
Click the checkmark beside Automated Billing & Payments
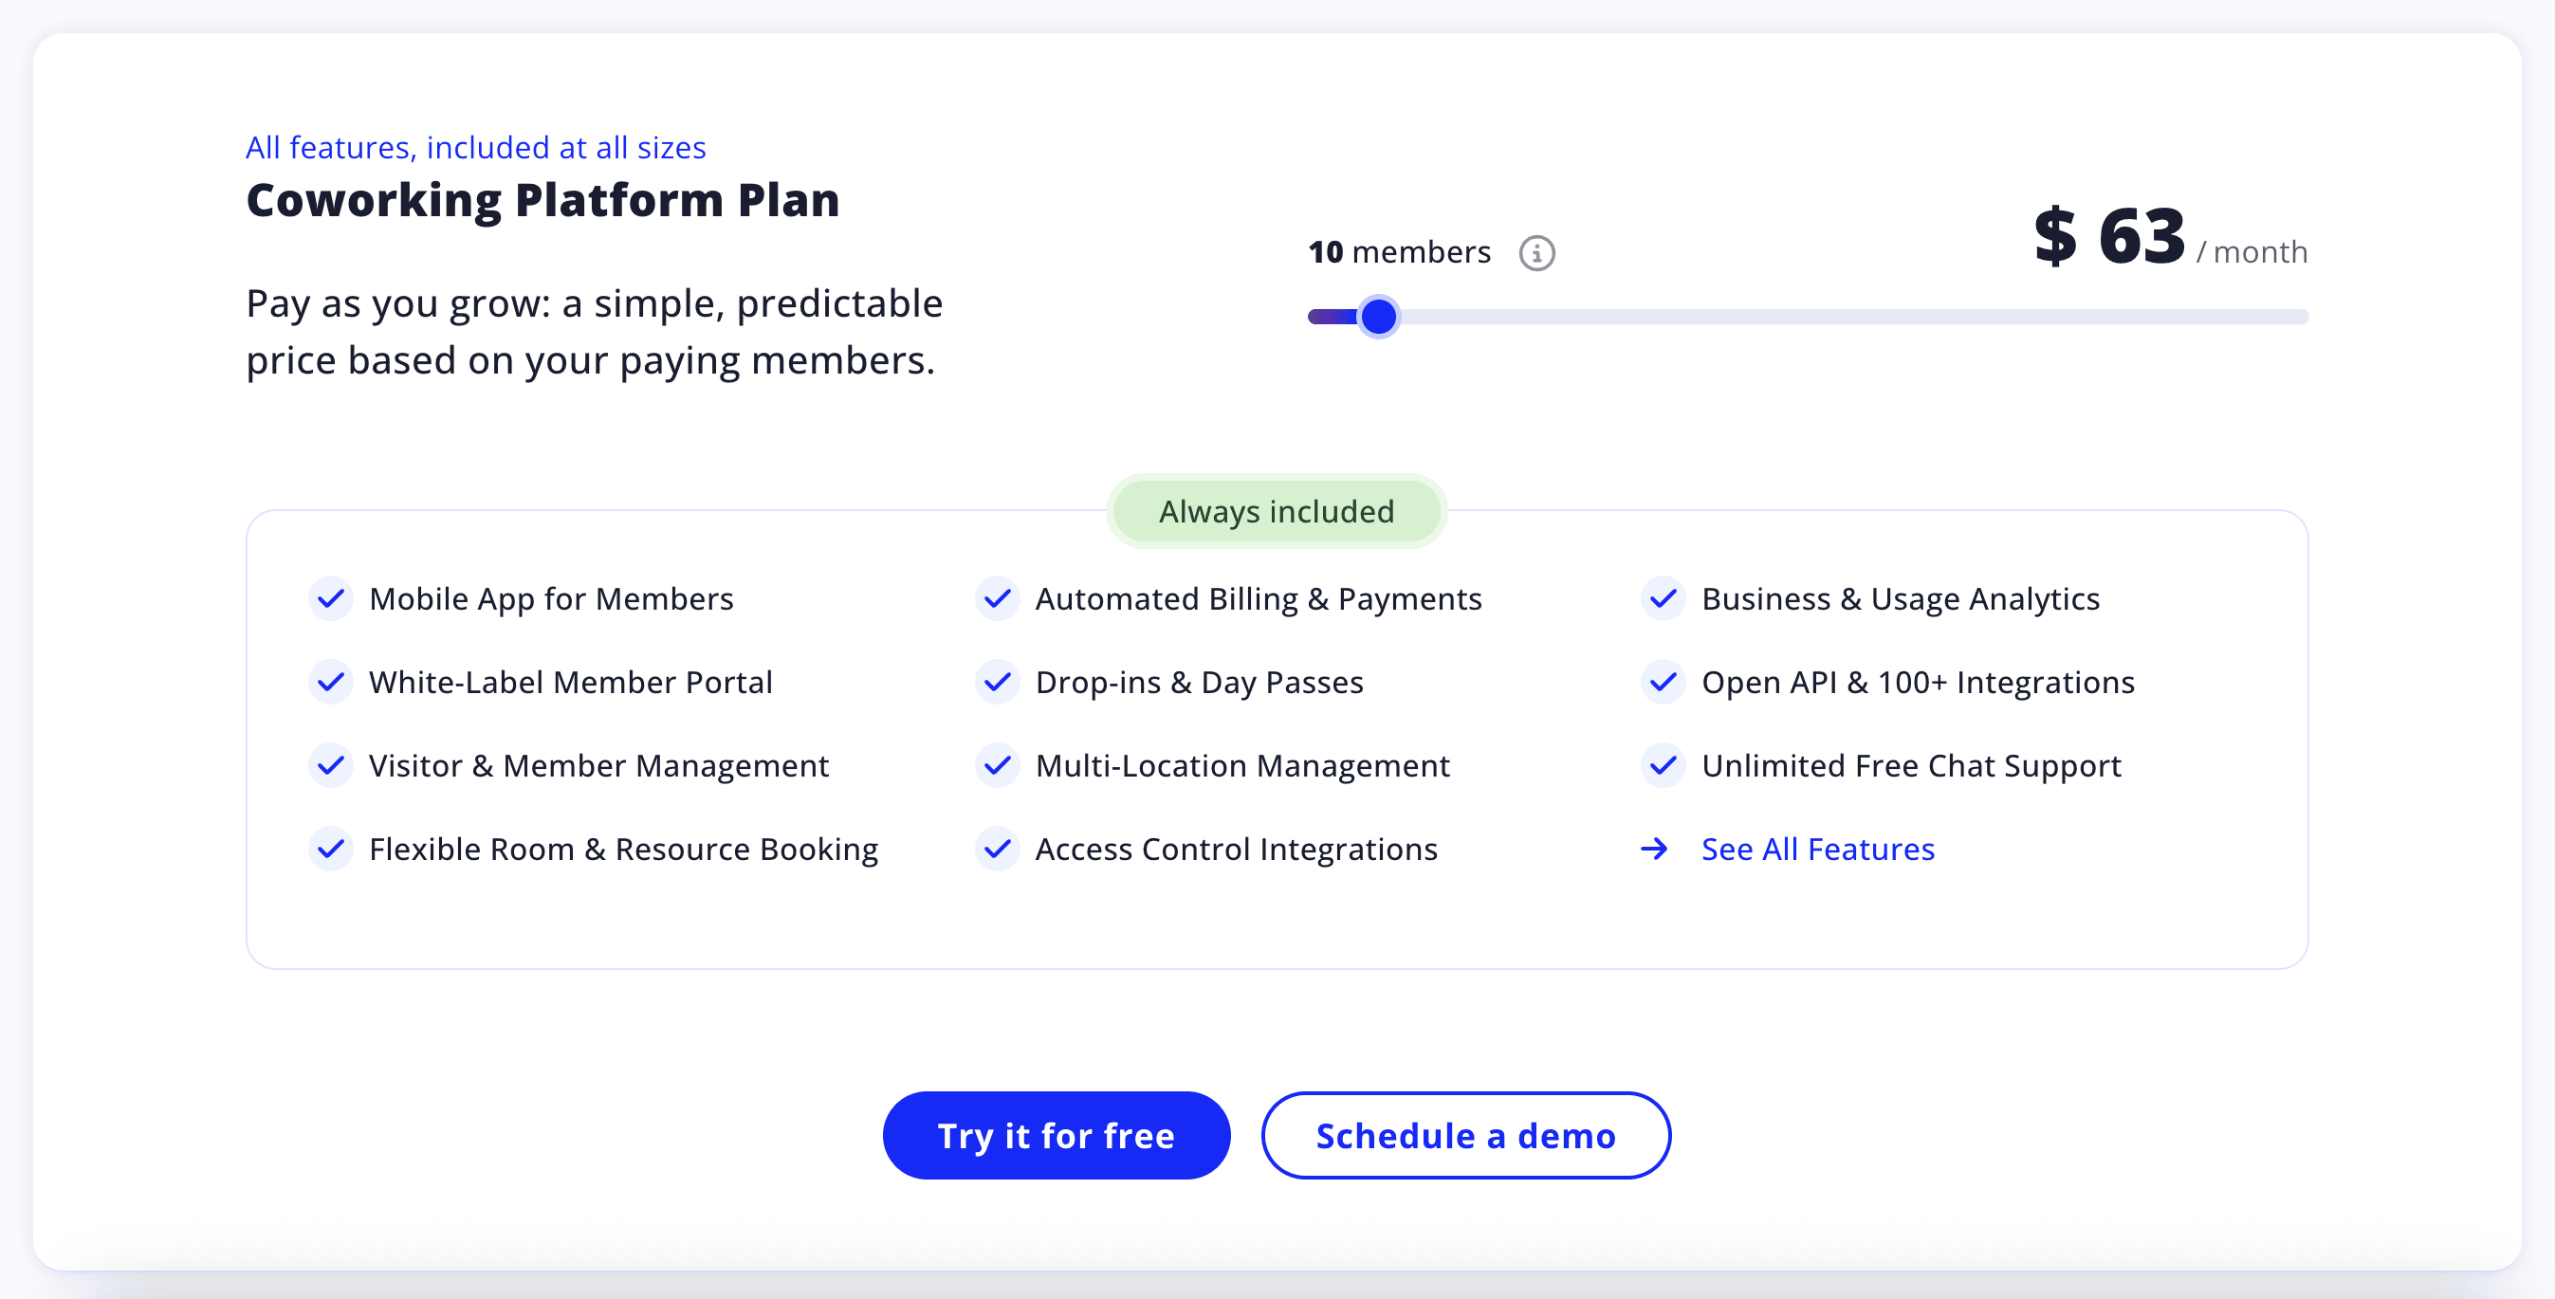pos(997,598)
